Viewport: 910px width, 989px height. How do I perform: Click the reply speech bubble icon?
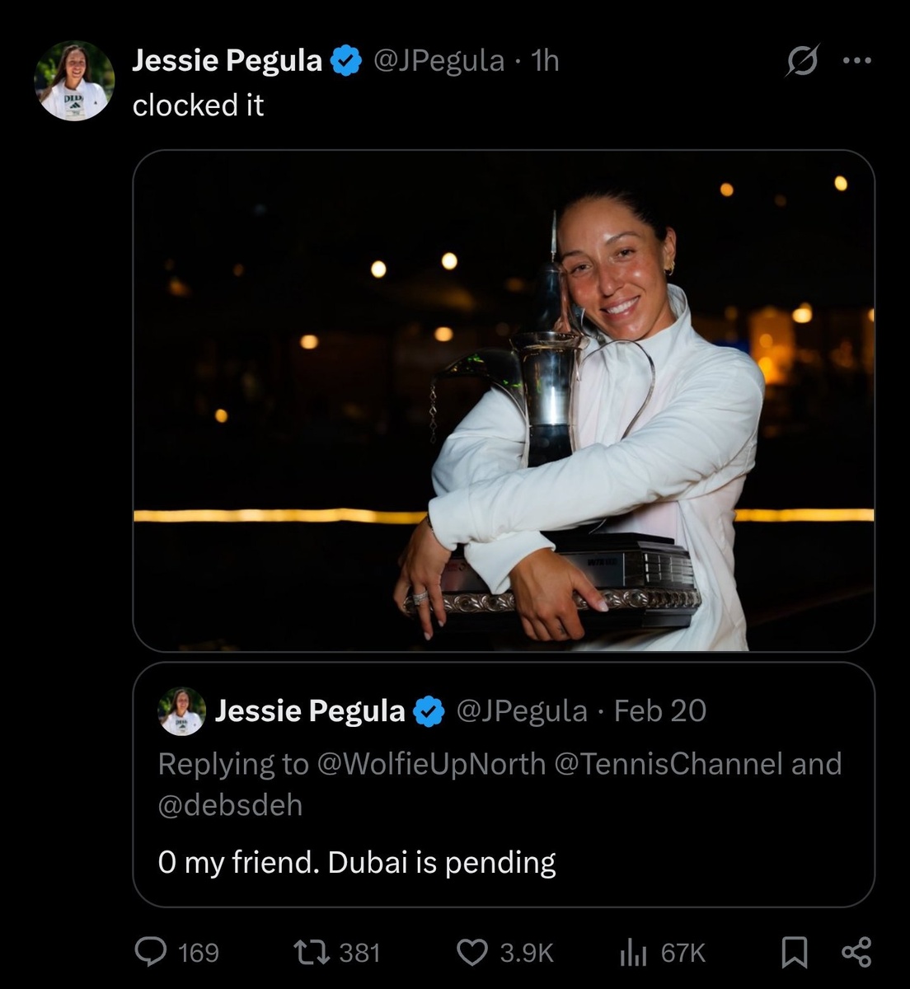[x=151, y=953]
